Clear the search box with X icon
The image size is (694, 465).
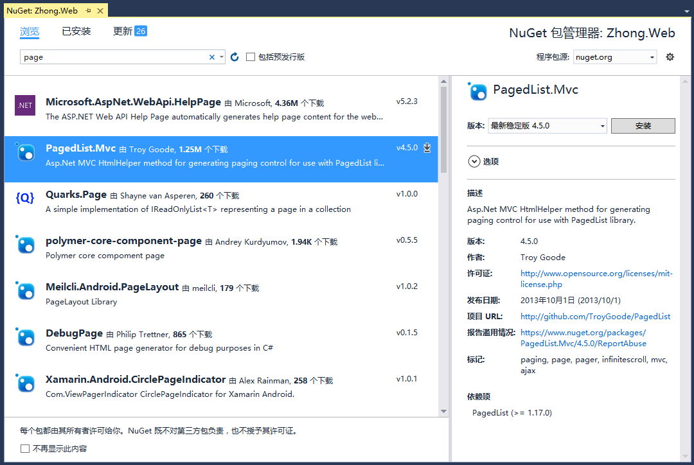(x=211, y=57)
